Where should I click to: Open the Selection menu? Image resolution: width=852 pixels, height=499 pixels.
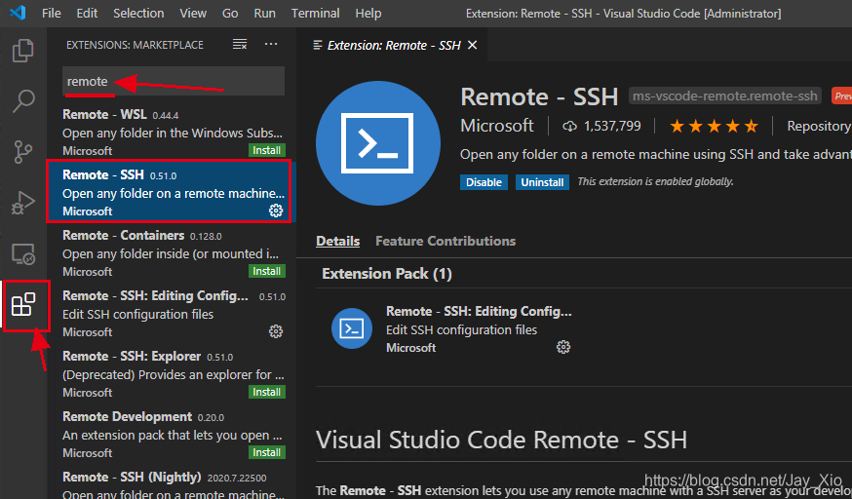(138, 13)
